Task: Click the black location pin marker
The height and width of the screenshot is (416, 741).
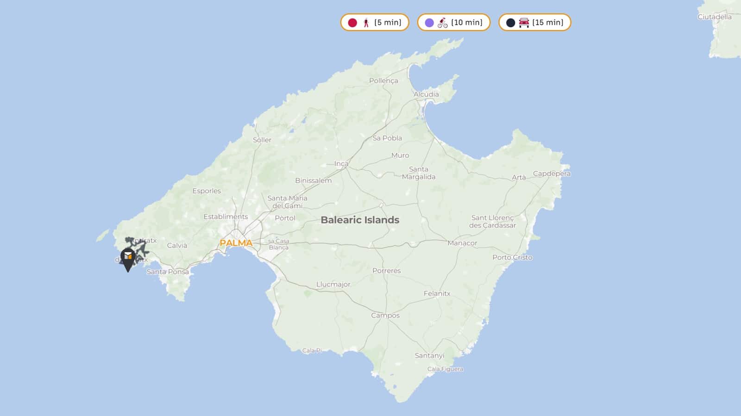Action: coord(128,258)
